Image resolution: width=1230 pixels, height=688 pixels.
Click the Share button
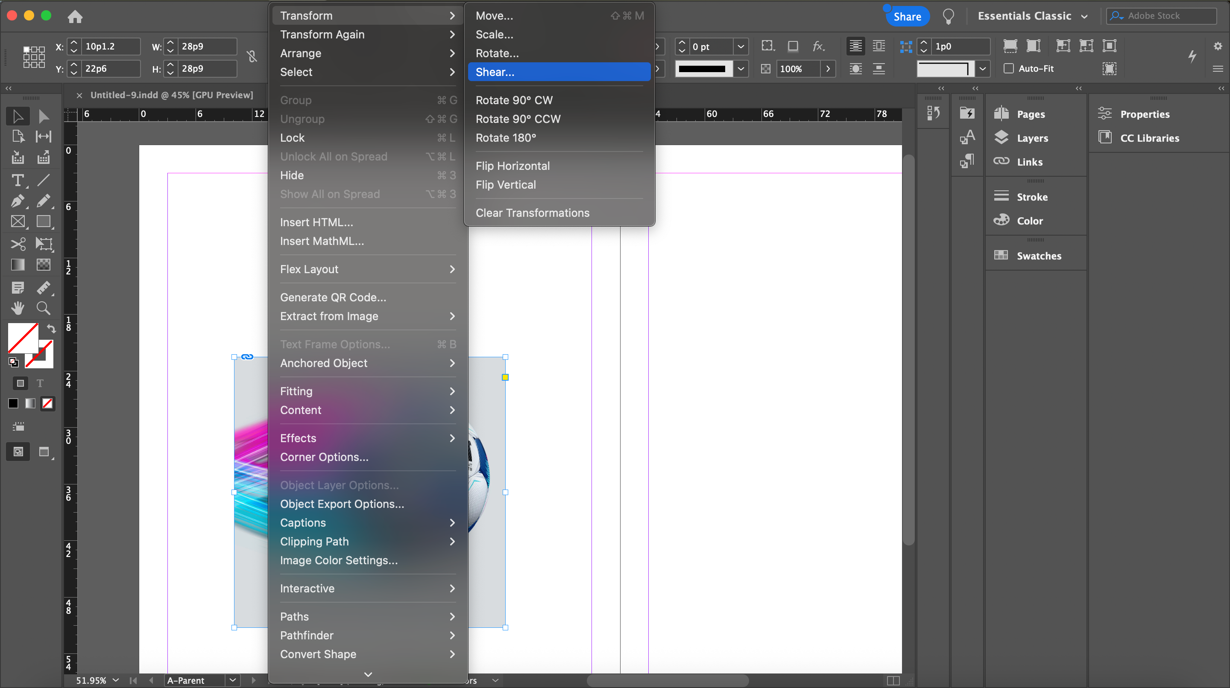point(907,16)
